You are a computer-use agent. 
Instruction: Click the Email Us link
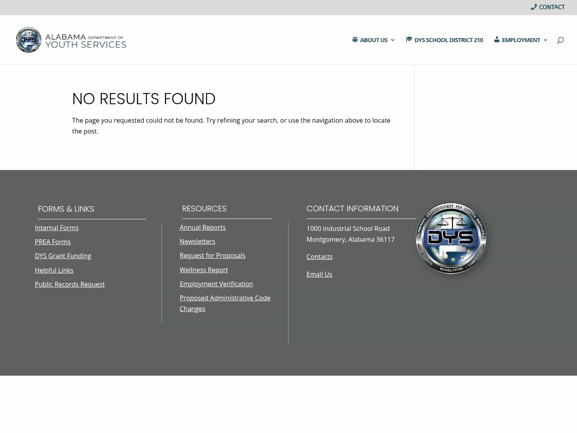click(319, 274)
